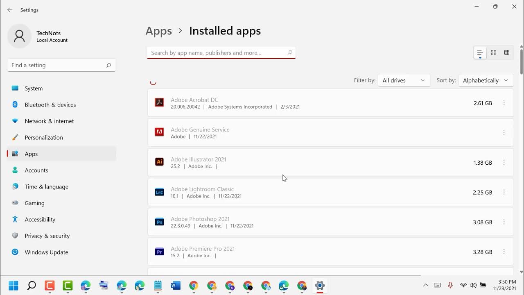The image size is (524, 295).
Task: Click the Lightroom Classic Lrc icon
Action: (x=159, y=192)
